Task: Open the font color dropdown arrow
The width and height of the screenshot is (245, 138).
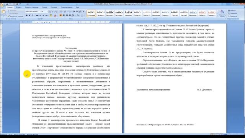Action: 57,15
